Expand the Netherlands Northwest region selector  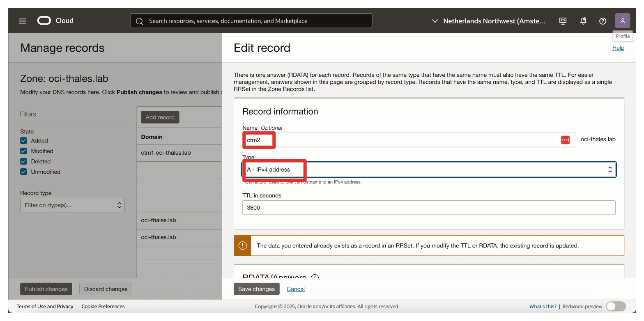click(x=489, y=21)
